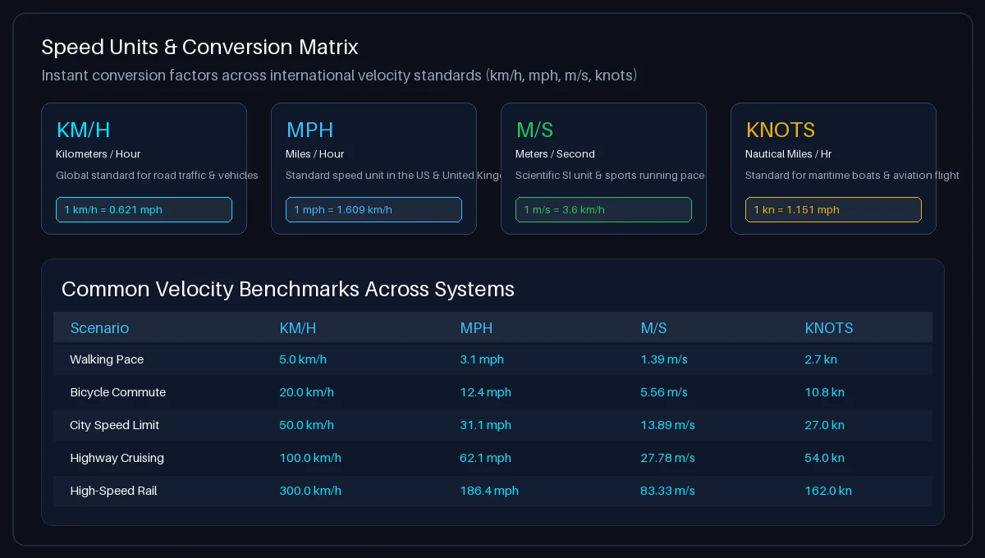Click the '3.1 mph' cell

click(482, 359)
